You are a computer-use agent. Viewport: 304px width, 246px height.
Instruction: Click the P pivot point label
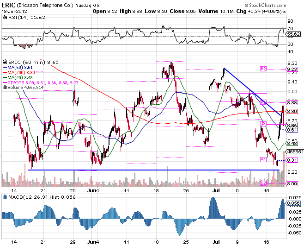pyautogui.click(x=263, y=124)
